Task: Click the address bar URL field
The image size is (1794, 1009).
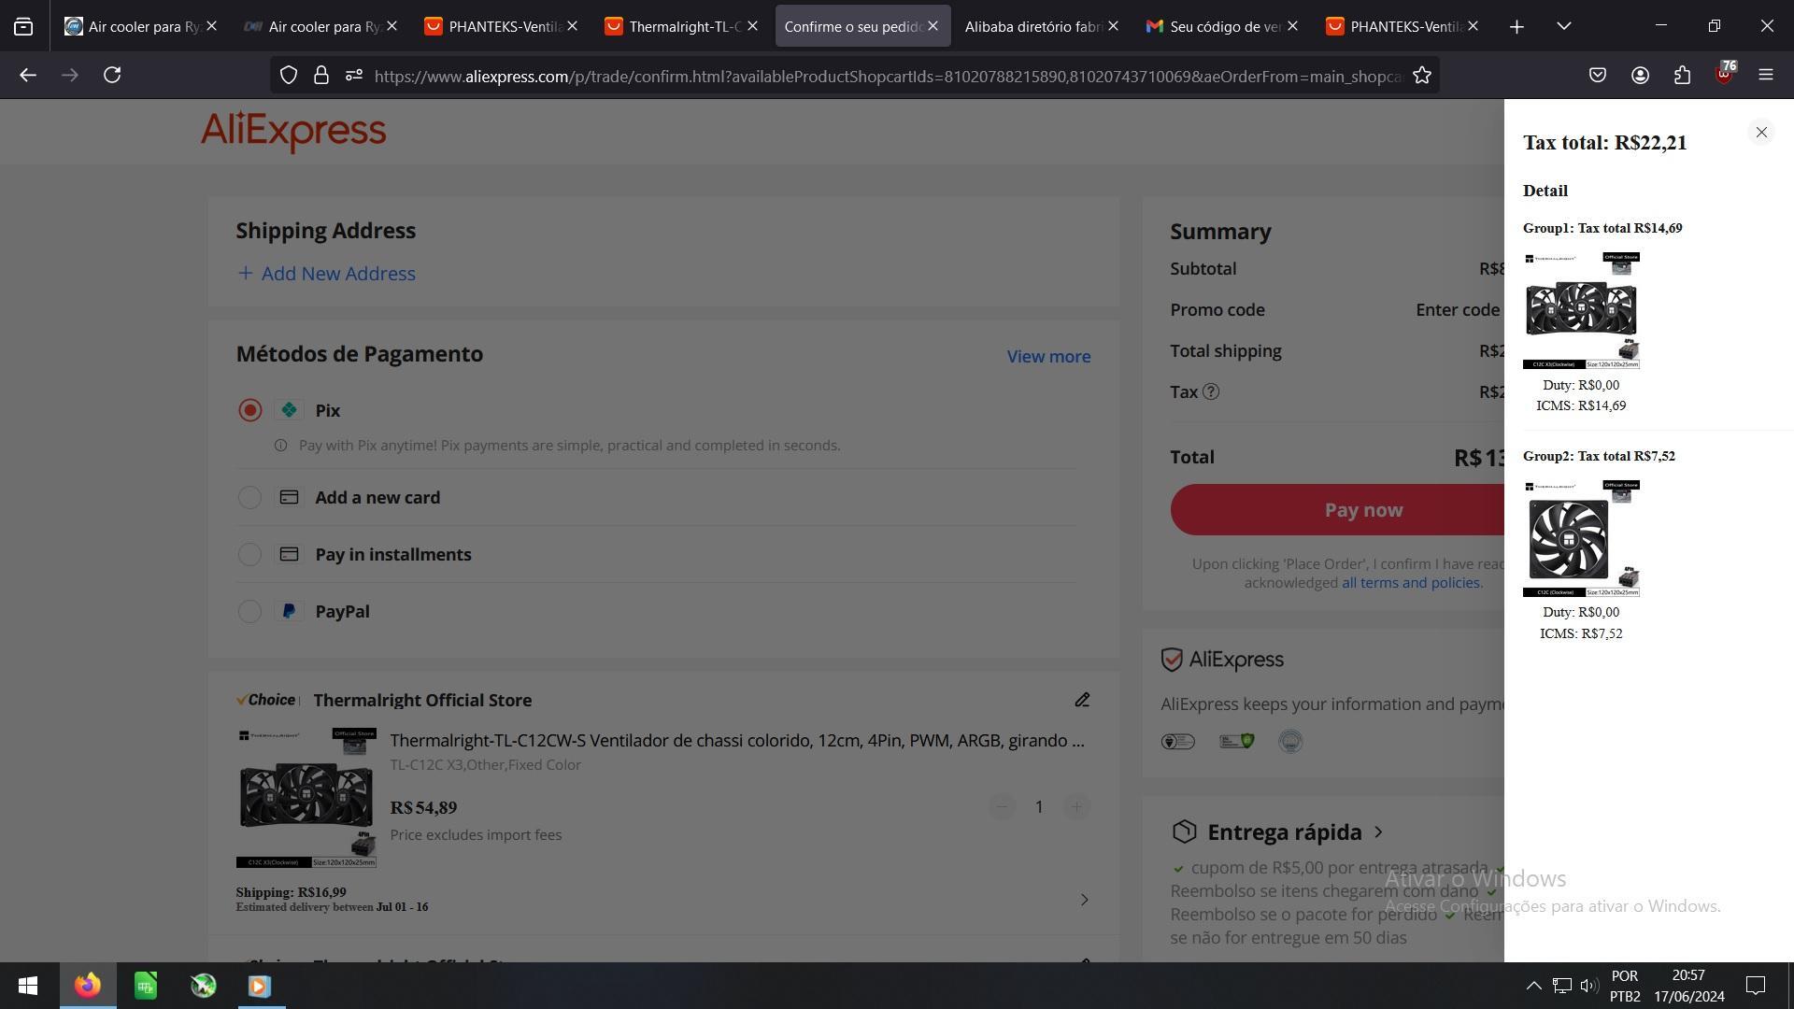Action: (x=888, y=76)
